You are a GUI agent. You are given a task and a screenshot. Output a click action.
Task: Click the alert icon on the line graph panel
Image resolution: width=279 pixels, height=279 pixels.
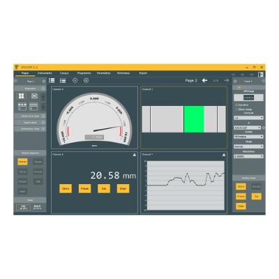click(224, 155)
